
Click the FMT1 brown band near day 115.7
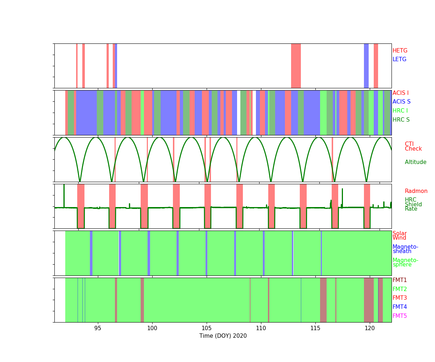(323, 300)
